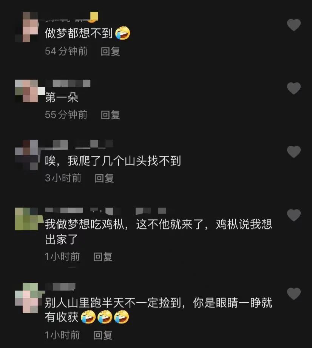The height and width of the screenshot is (348, 312).
Task: Reply to the 3小时前 comment
Action: pyautogui.click(x=104, y=178)
